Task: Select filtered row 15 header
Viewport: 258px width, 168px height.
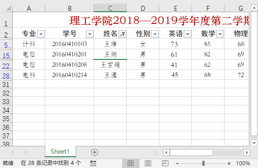Action: 6,54
